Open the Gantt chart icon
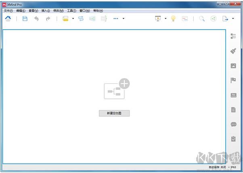The width and height of the screenshot is (243, 173). tap(185, 19)
